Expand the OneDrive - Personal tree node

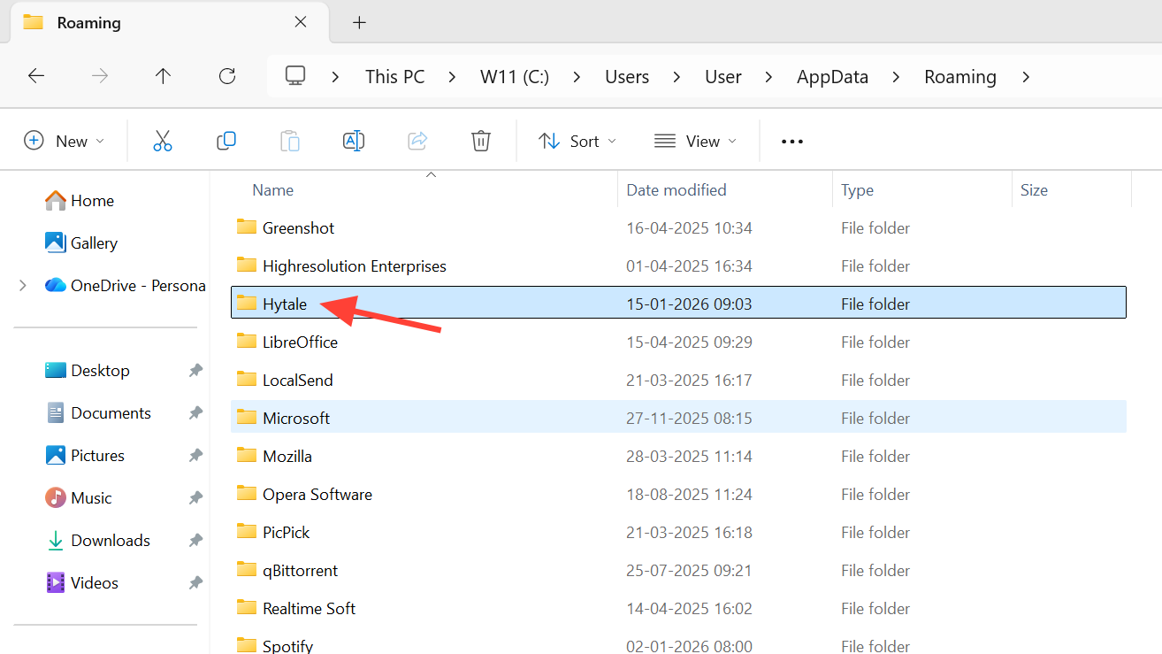click(23, 286)
